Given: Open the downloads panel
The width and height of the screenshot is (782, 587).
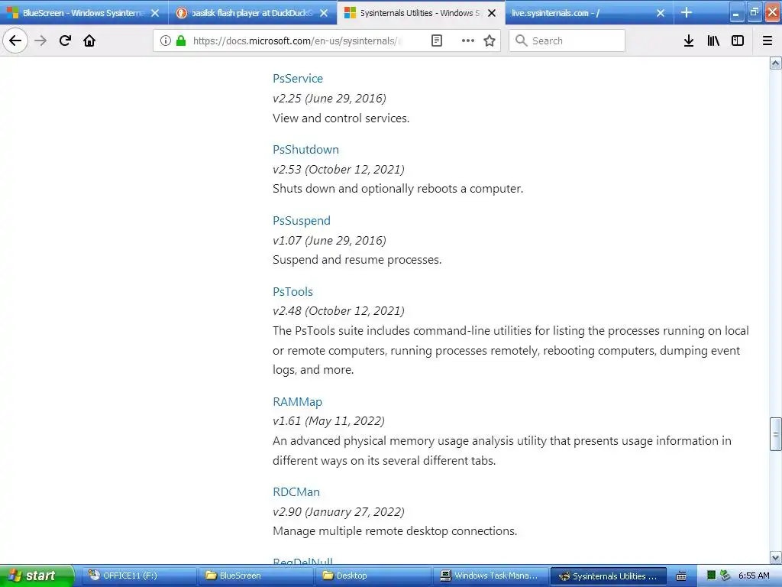Looking at the screenshot, I should click(689, 41).
